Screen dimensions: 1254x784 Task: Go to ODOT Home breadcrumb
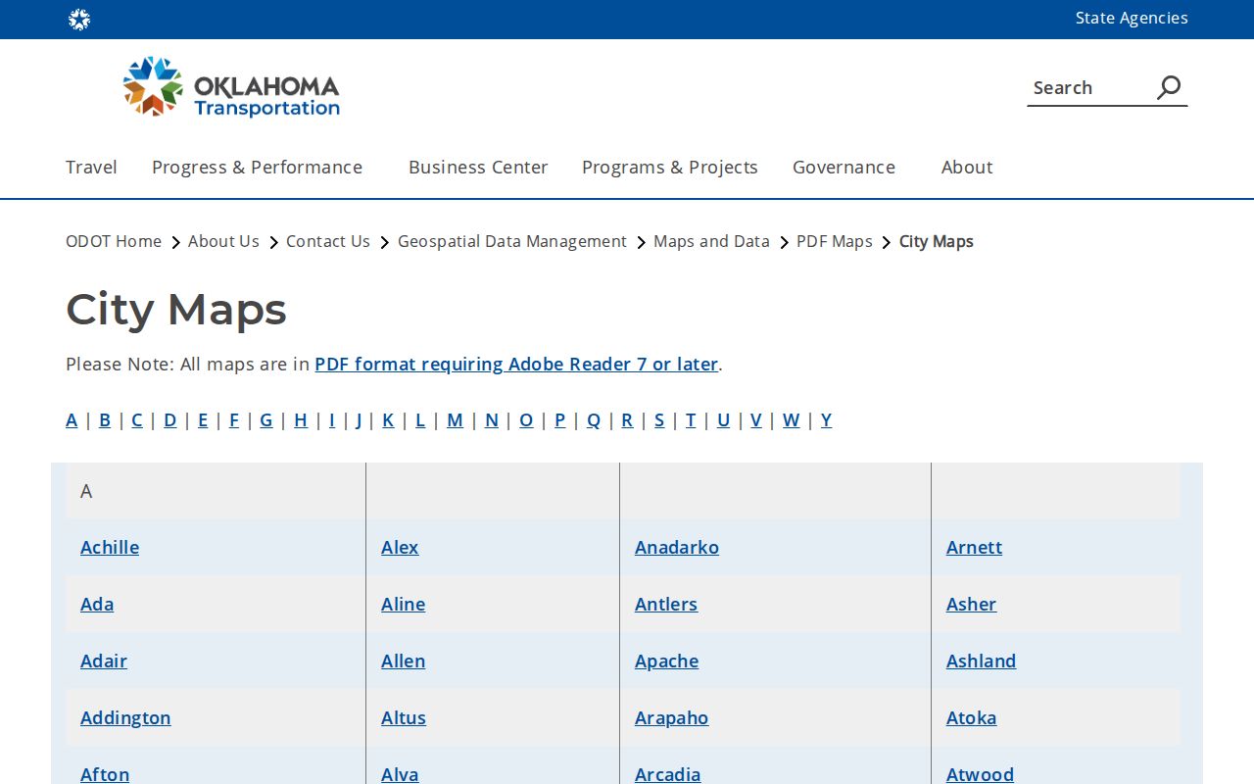(114, 241)
